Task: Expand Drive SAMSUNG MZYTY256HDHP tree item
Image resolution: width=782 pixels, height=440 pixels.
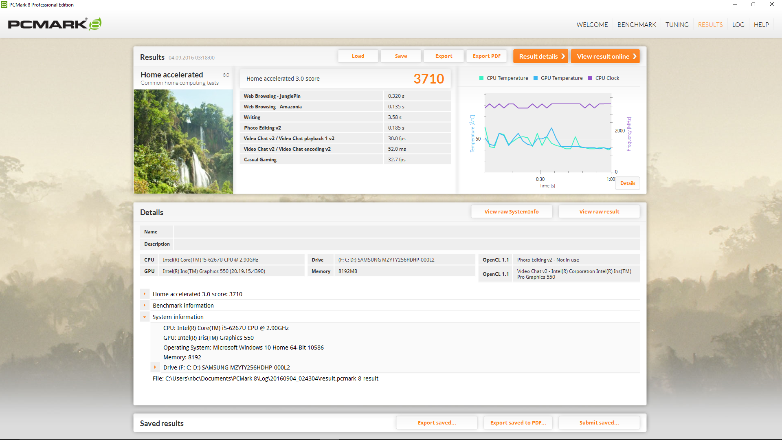Action: click(155, 367)
